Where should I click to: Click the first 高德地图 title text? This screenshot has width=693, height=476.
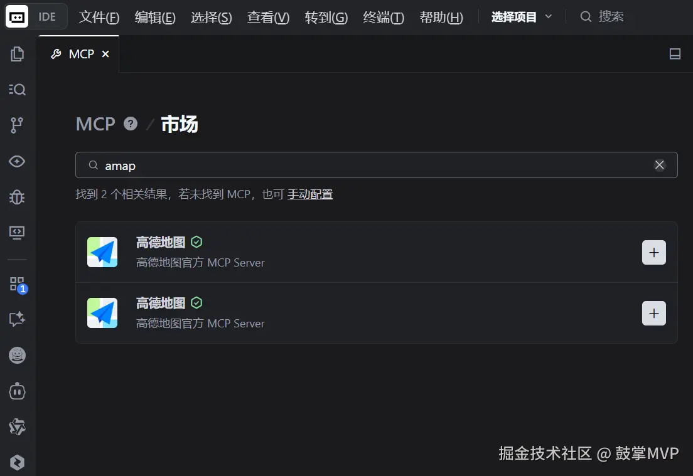(x=161, y=242)
